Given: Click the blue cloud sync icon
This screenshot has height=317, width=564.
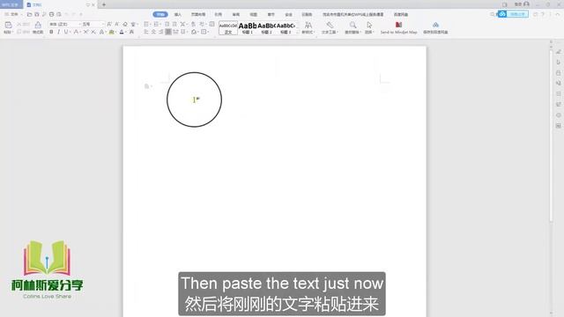Looking at the screenshot, I should click(x=502, y=14).
